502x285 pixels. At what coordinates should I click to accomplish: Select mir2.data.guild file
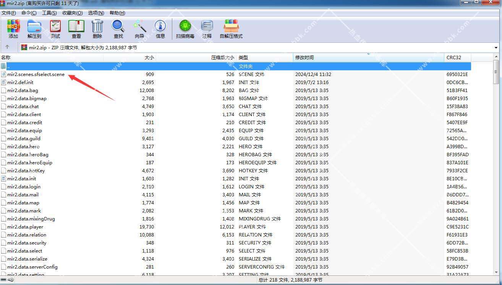(24, 138)
